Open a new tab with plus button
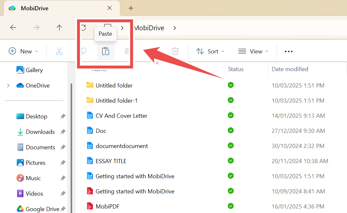Viewport: 347px width, 213px height. 131,8
